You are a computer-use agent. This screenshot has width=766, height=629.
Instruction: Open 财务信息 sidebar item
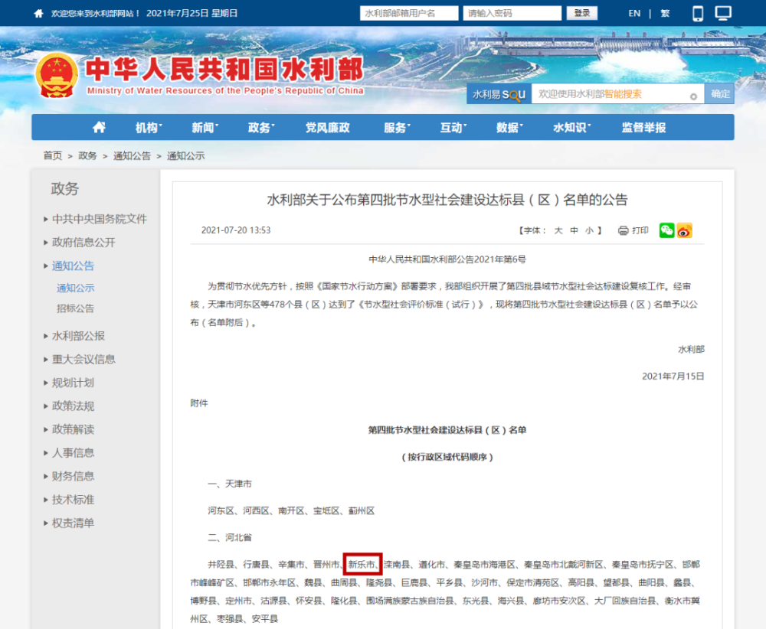(x=73, y=476)
